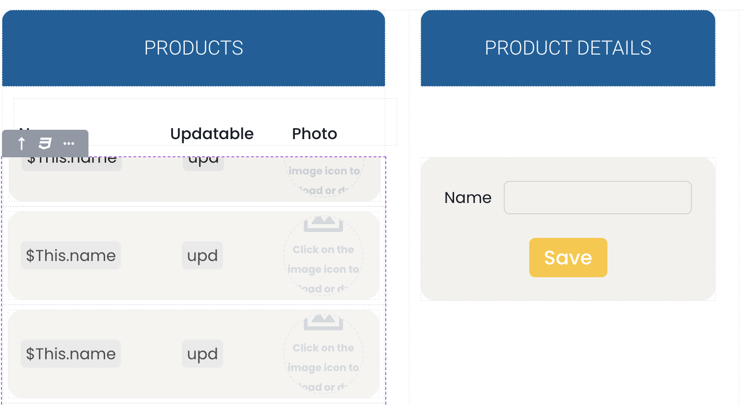Open the three-dot more options menu
Image resolution: width=745 pixels, height=405 pixels.
coord(69,144)
